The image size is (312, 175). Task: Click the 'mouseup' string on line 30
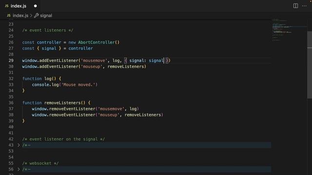click(x=91, y=67)
